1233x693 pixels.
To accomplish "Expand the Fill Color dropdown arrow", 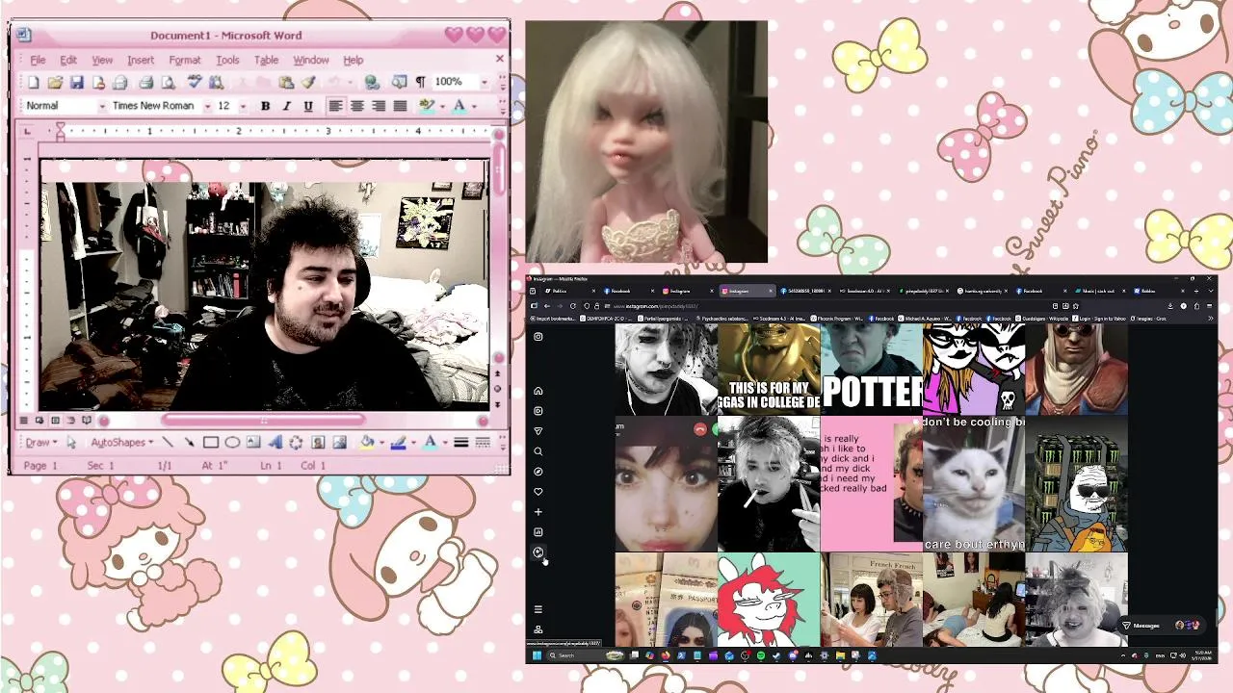I will click(380, 443).
